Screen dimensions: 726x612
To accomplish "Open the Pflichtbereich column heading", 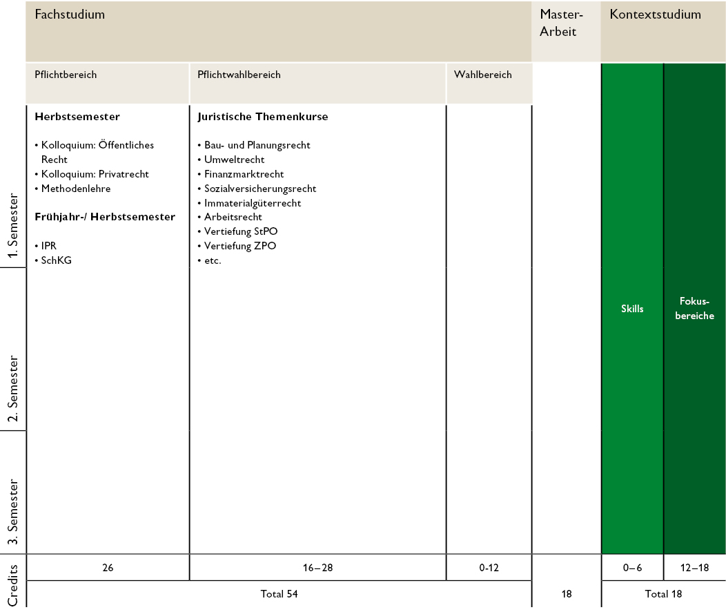I will 66,75.
